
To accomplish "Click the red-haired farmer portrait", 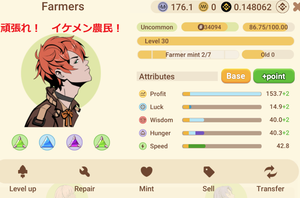I will tap(61, 81).
